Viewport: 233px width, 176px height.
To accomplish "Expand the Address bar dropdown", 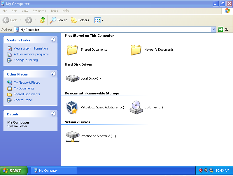I will 213,29.
